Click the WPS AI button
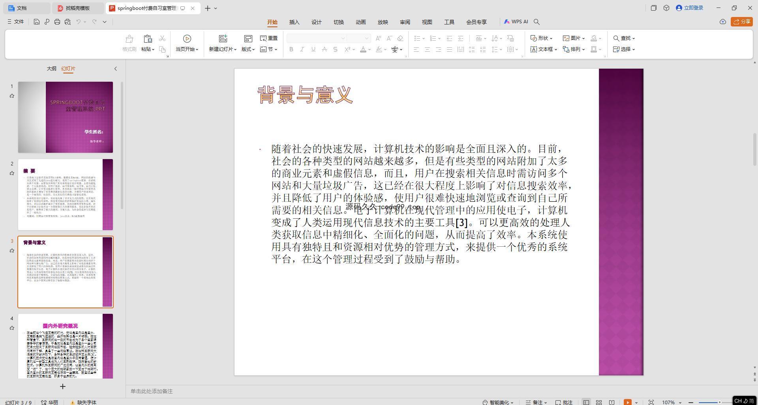 click(516, 22)
